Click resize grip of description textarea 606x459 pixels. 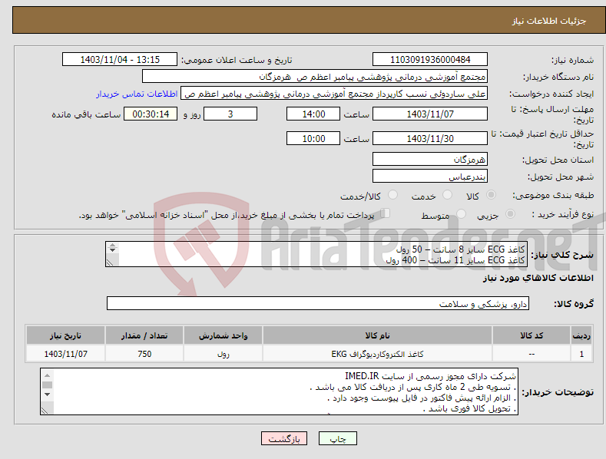coord(110,263)
